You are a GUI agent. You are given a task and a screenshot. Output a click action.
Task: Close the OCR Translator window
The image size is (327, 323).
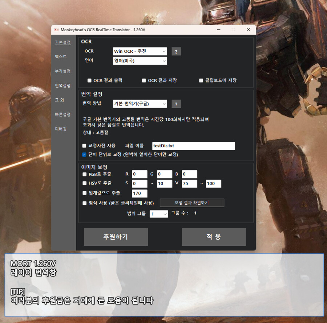[249, 30]
